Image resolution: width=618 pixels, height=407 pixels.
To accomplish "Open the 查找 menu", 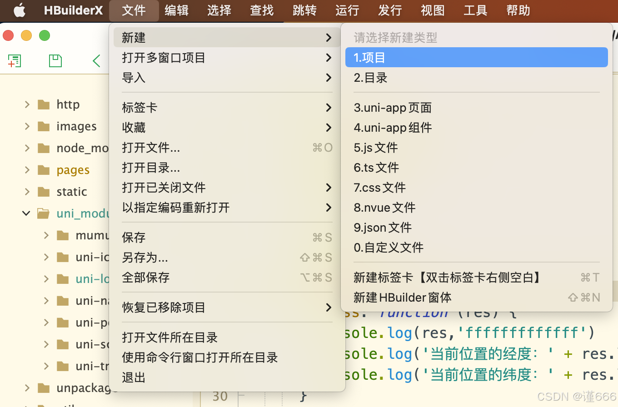I will point(262,10).
